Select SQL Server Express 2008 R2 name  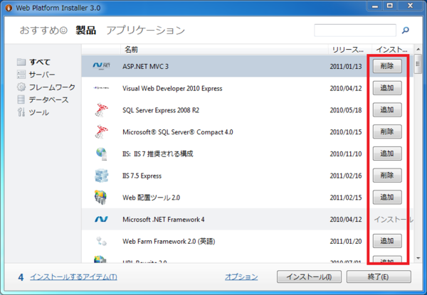[161, 110]
